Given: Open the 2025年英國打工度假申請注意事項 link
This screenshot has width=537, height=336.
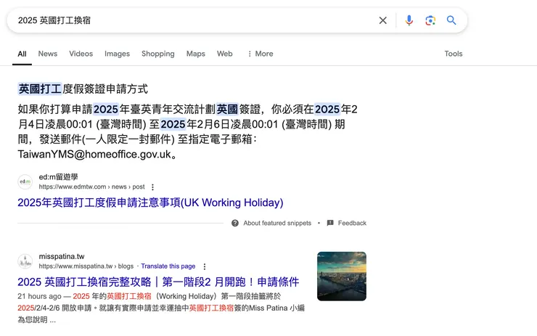Looking at the screenshot, I should (x=150, y=202).
